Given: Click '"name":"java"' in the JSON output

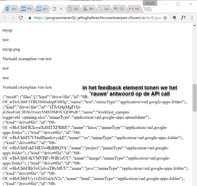Looking at the screenshot, I should [x=83, y=168].
